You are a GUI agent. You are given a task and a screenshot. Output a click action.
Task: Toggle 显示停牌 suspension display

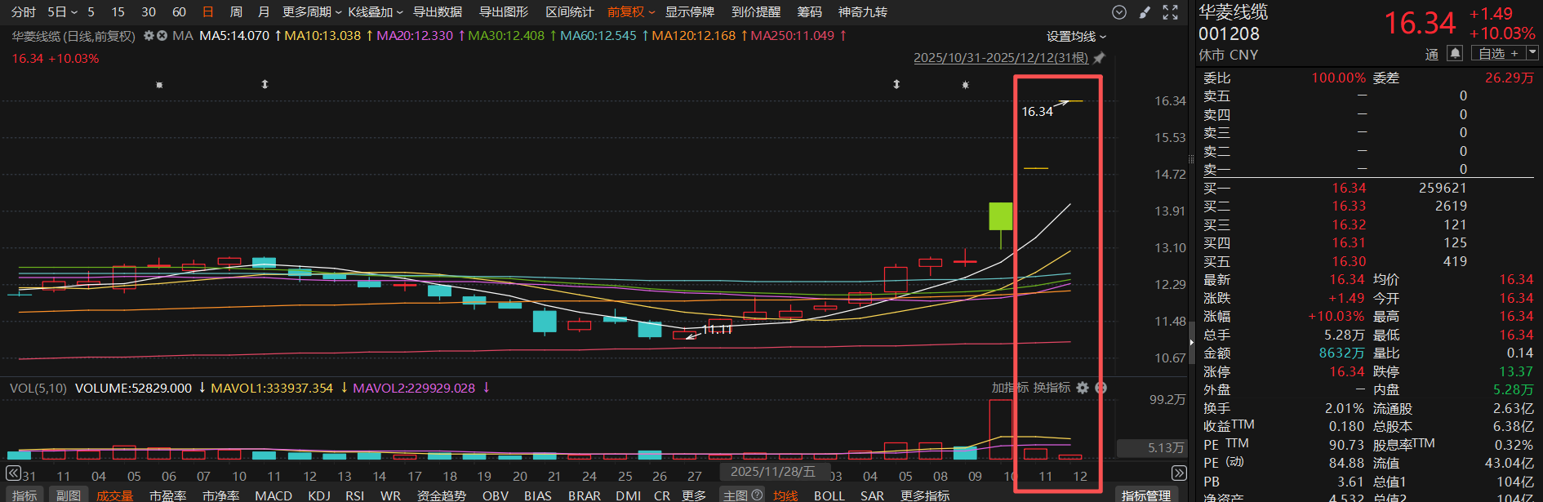pyautogui.click(x=689, y=12)
